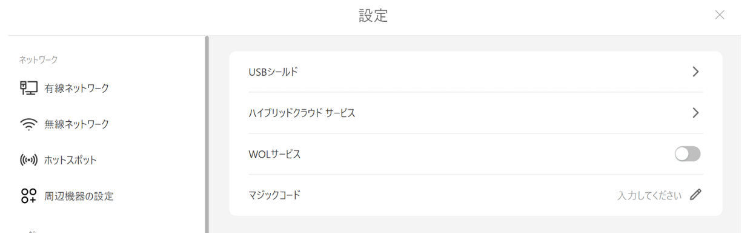Open 周辺機器の設定 menu item
The image size is (753, 248).
(x=79, y=196)
